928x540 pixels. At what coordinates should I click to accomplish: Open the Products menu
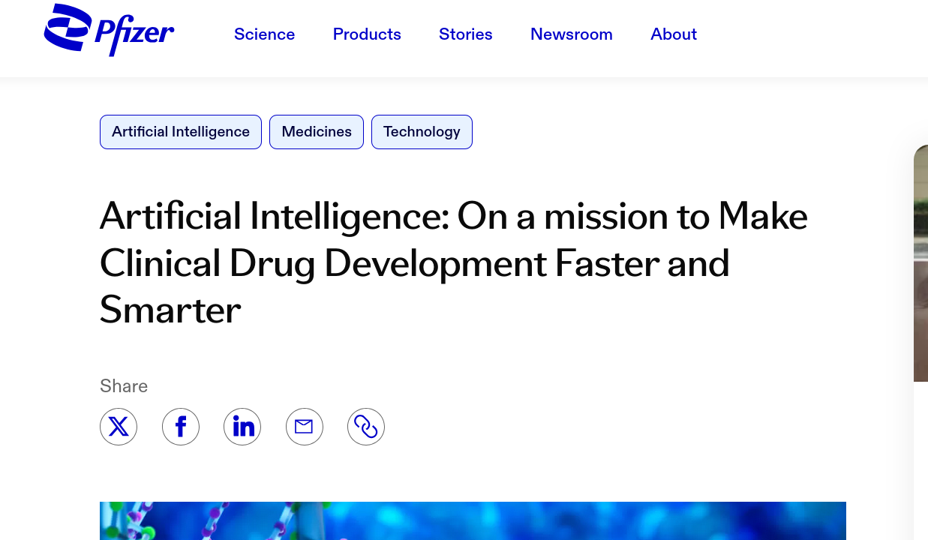(367, 34)
